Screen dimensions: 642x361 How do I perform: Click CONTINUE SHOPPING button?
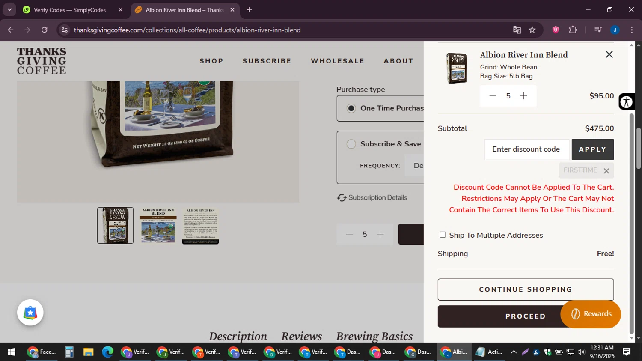click(526, 289)
